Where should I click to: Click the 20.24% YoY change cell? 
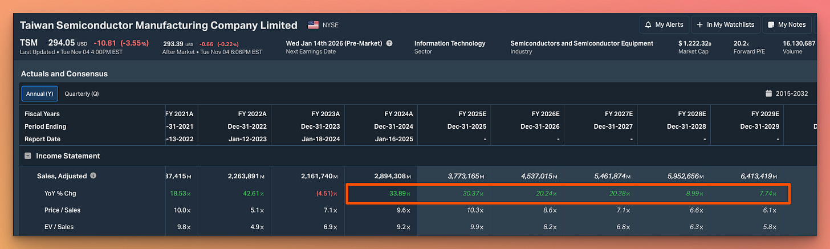point(546,193)
